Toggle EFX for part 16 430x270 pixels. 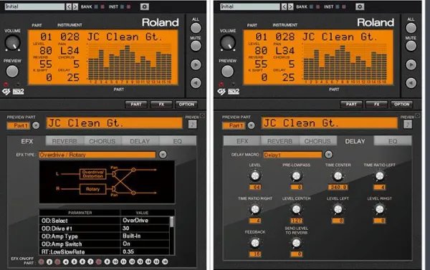(165, 262)
